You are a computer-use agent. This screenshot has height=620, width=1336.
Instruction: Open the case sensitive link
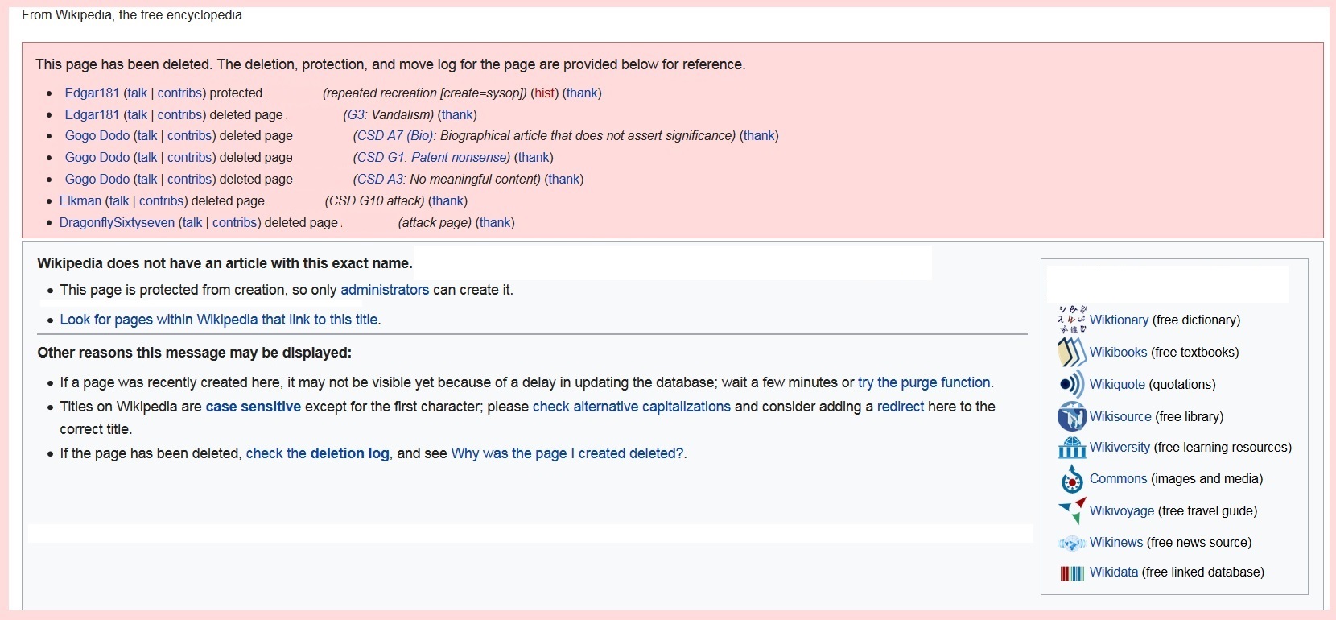click(x=254, y=407)
